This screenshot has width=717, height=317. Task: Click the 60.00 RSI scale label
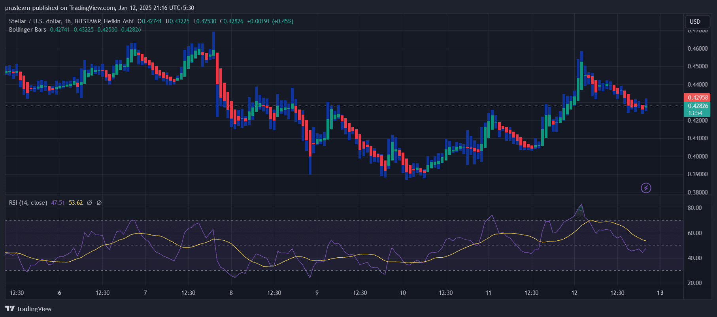695,233
